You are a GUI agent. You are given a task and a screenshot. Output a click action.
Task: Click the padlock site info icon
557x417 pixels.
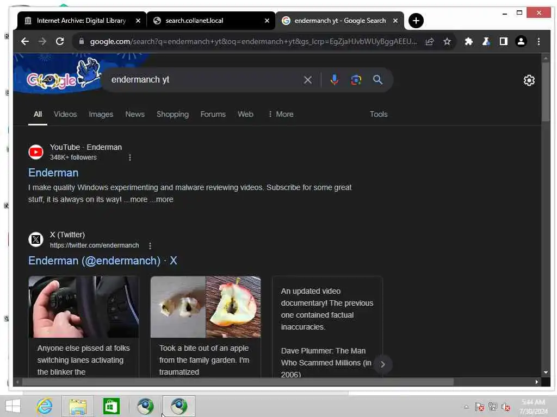tap(82, 41)
